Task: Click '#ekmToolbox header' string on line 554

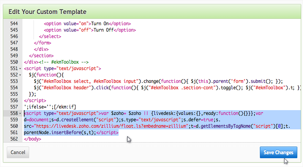Action: point(66,88)
